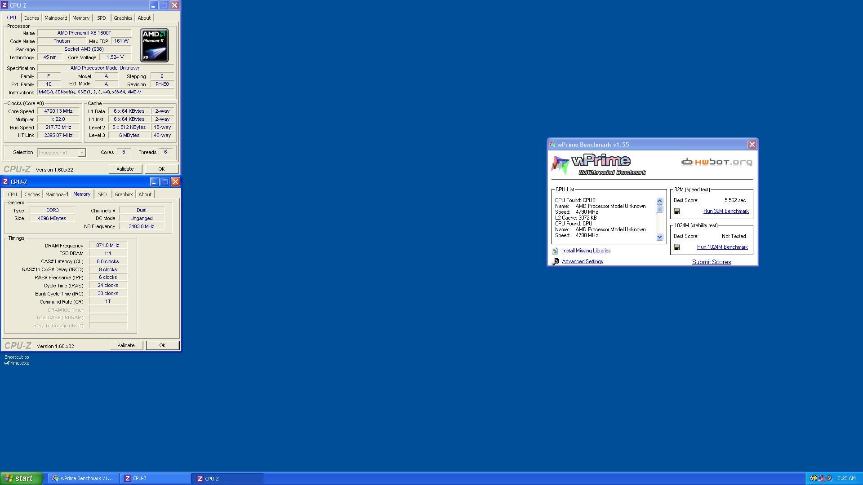Select Mainboard tab in bottom CPU-Z window

pyautogui.click(x=57, y=194)
